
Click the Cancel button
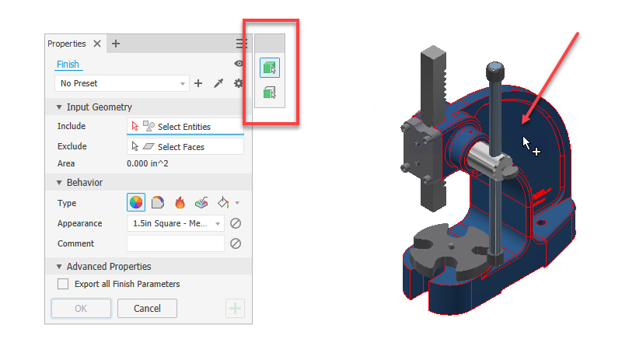[147, 308]
